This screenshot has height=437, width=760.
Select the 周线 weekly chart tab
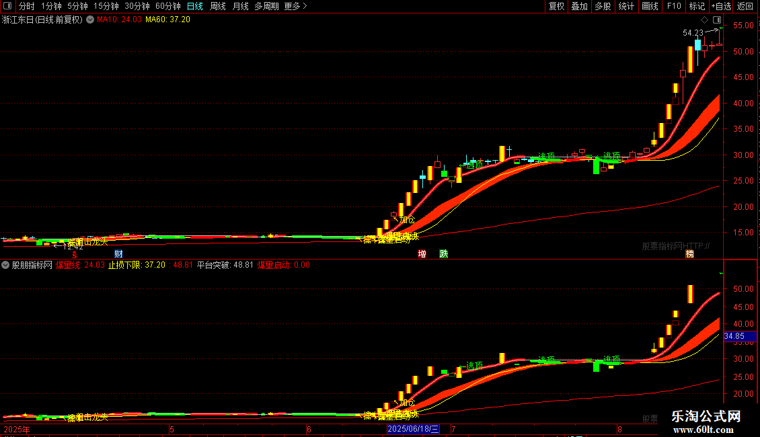tap(218, 6)
